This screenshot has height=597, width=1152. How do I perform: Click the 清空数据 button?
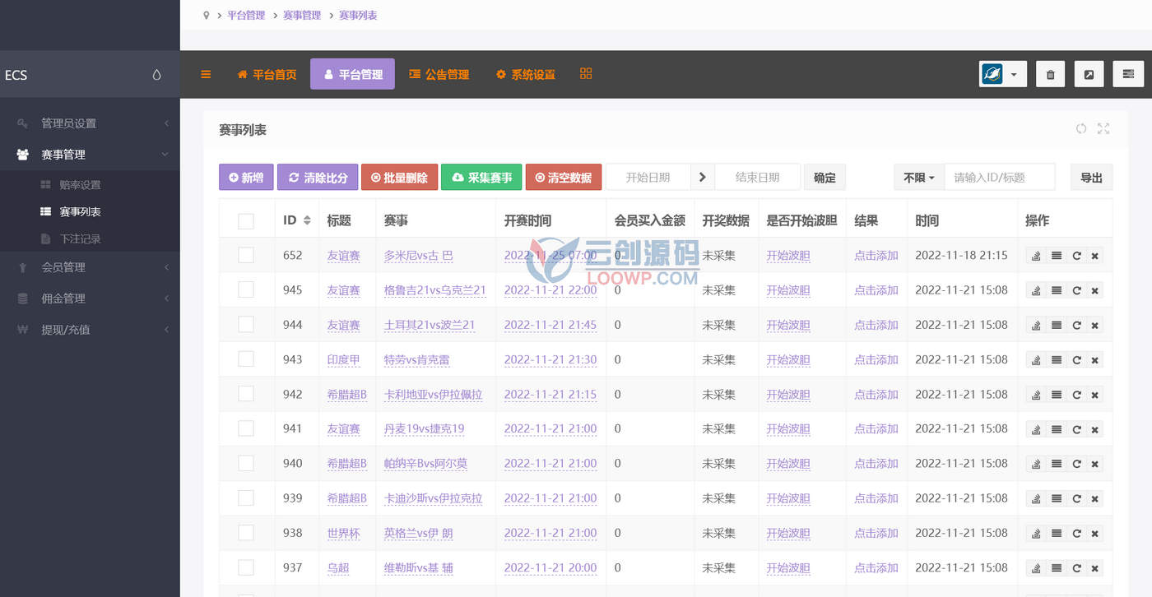pyautogui.click(x=564, y=177)
